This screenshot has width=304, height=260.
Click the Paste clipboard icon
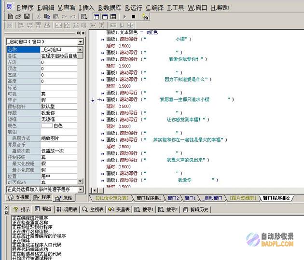click(55, 17)
